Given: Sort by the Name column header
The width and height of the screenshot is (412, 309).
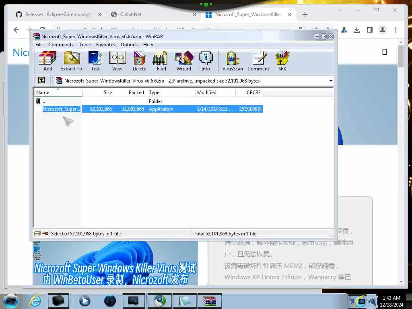Looking at the screenshot, I should 58,93.
